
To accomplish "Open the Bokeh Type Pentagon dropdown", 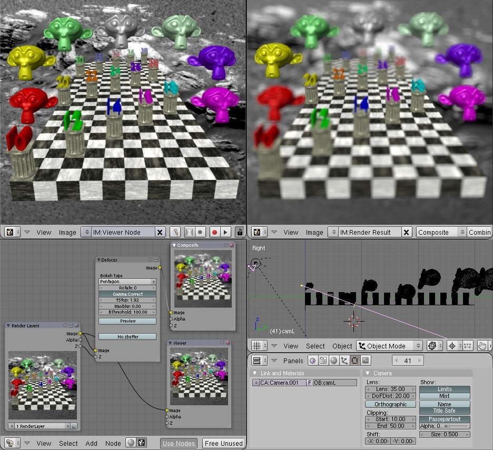I will [x=127, y=282].
